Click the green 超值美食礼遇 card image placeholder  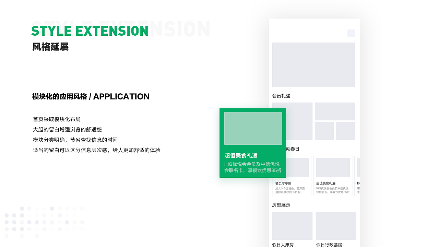[253, 128]
